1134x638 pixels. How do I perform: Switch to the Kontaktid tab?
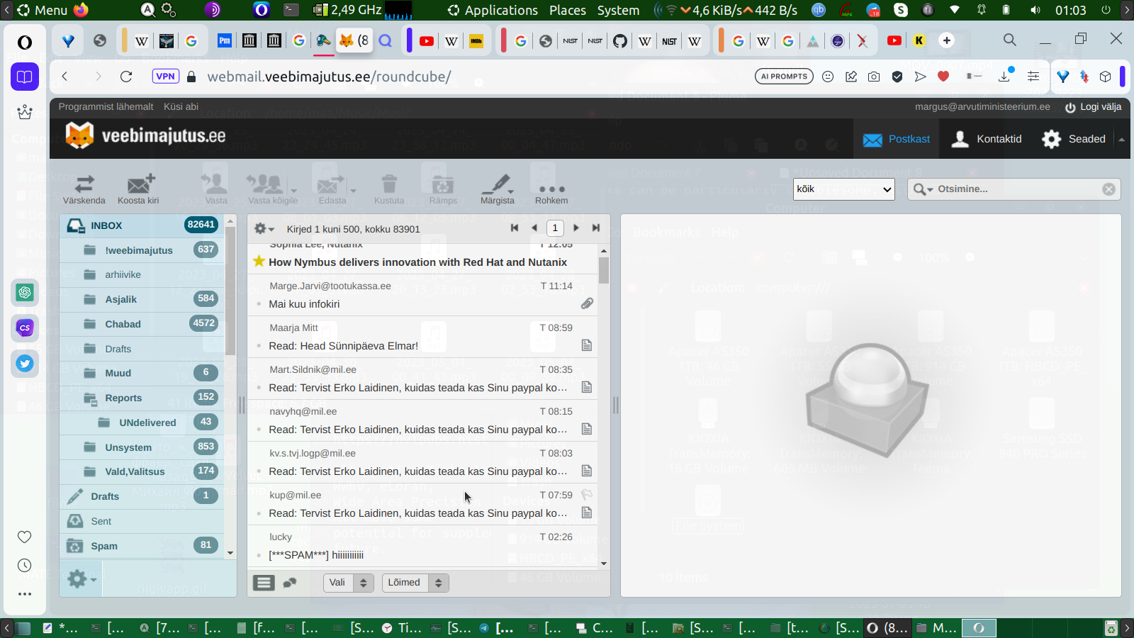click(x=987, y=139)
